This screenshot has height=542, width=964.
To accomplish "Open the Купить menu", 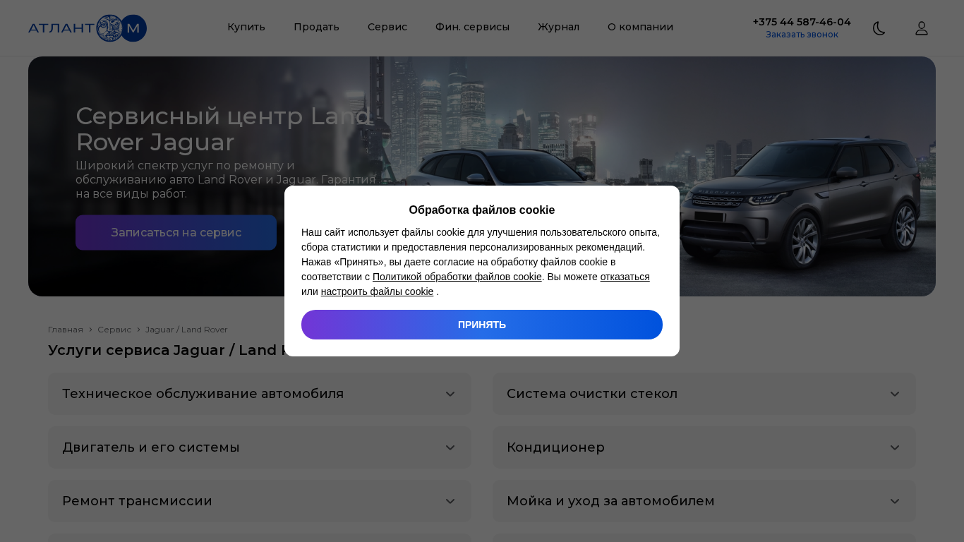I will coord(246,27).
